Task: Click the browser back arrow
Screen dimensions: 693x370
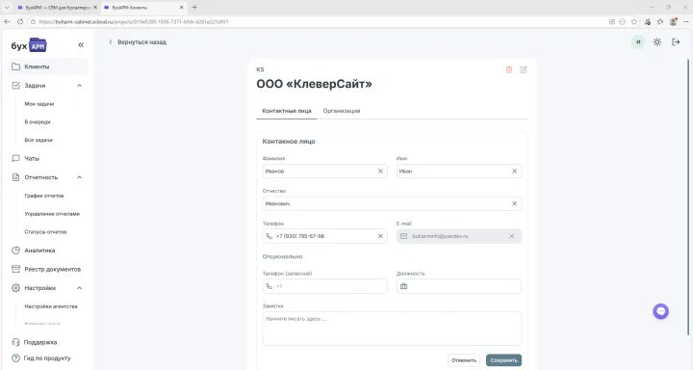Action: 7,22
